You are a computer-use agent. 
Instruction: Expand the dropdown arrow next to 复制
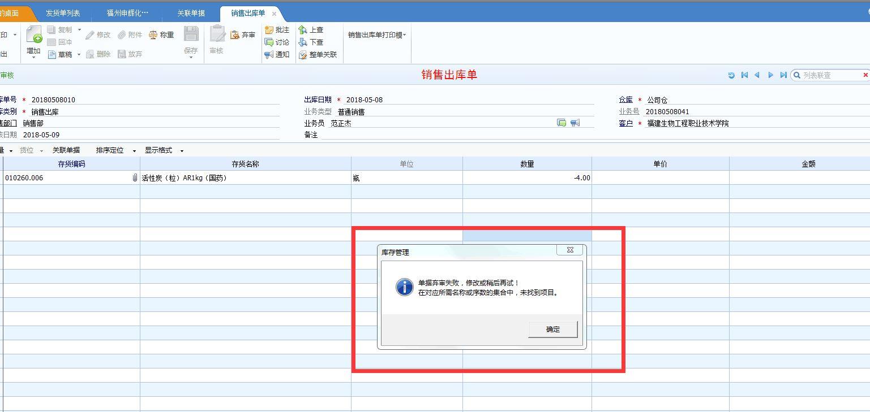[79, 30]
